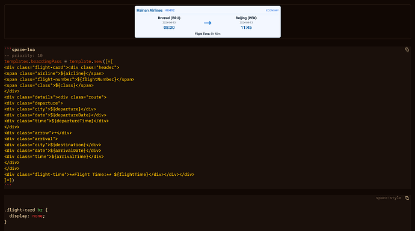The width and height of the screenshot is (415, 231).
Task: Click the div class="departure" line
Action: [34, 103]
